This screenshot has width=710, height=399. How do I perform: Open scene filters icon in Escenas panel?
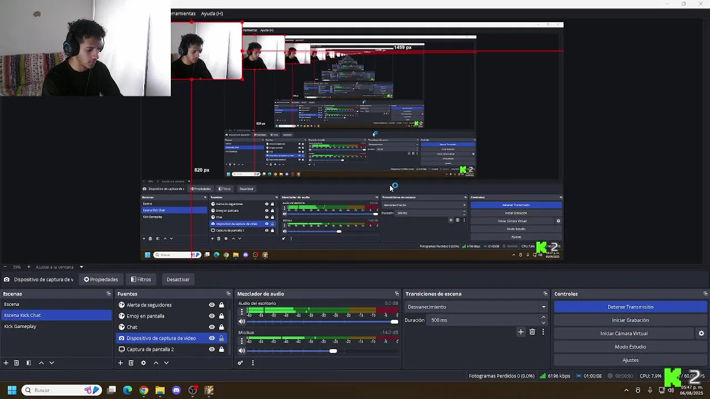29,363
